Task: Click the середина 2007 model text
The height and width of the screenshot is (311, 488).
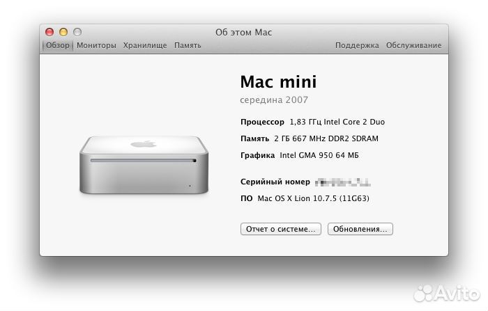Action: [x=274, y=99]
